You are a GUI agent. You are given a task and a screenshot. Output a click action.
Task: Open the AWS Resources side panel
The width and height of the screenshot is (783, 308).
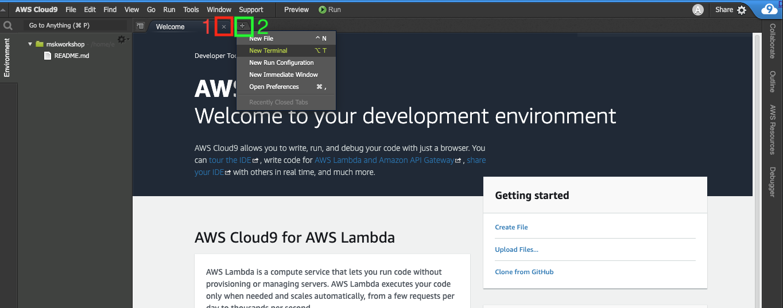(773, 130)
